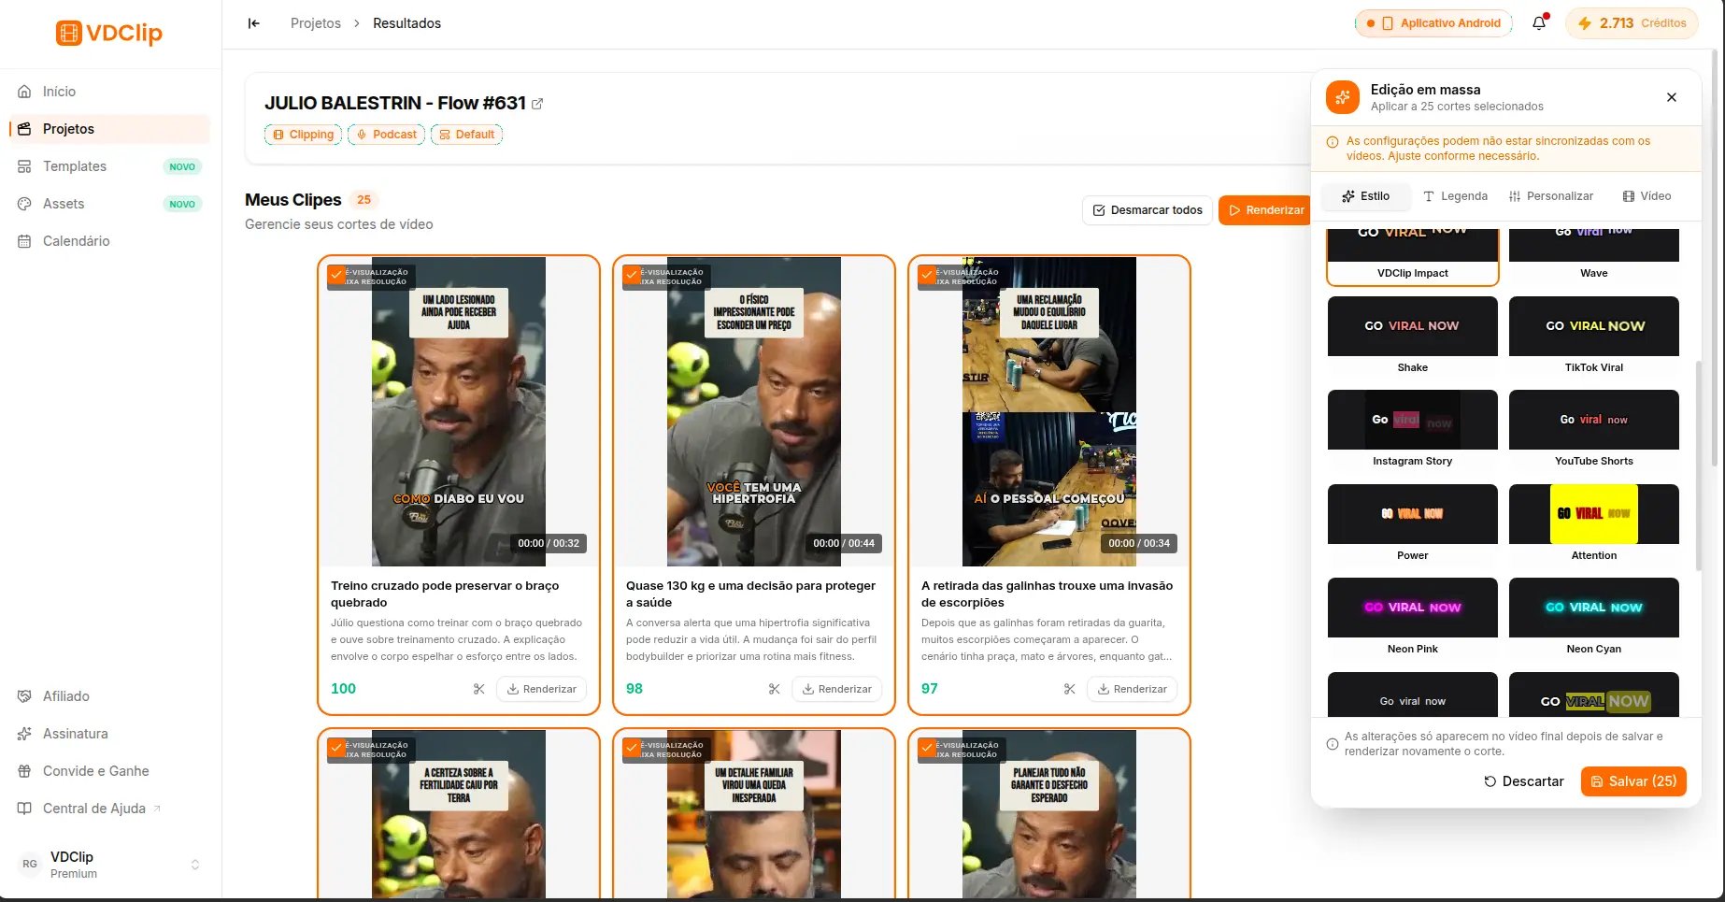Select the VDClip Impact caption style
Viewport: 1725px width, 902px height.
coord(1413,256)
